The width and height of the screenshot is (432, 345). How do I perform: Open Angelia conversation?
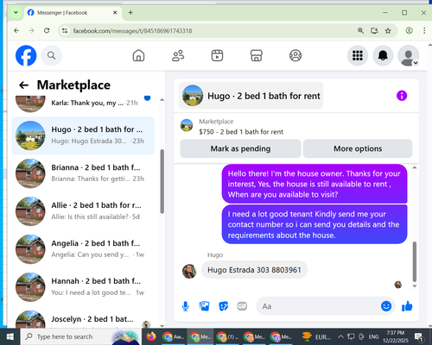(83, 249)
